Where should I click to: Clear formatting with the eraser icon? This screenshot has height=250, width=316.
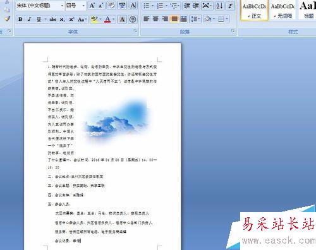[x=111, y=6]
